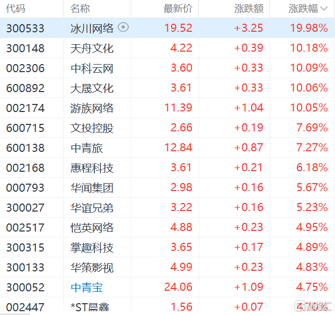Click the 4.89% change percentage
Viewport: 335px width, 315px height.
pos(312,247)
